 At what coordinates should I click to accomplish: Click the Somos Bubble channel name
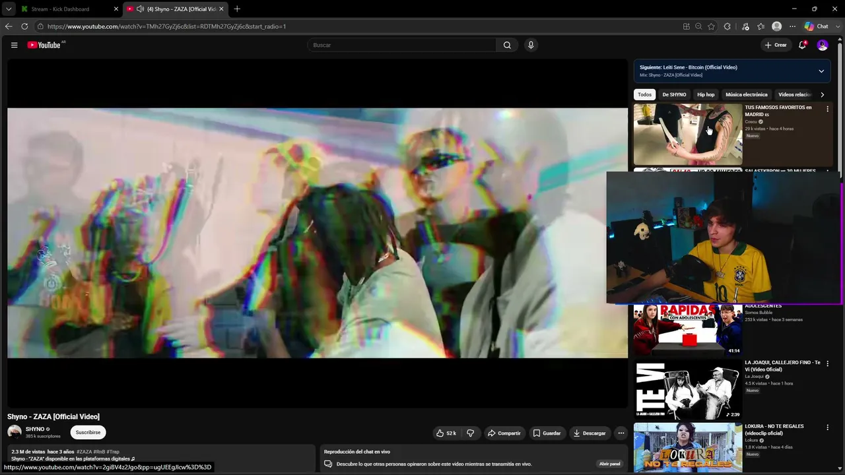[759, 313]
